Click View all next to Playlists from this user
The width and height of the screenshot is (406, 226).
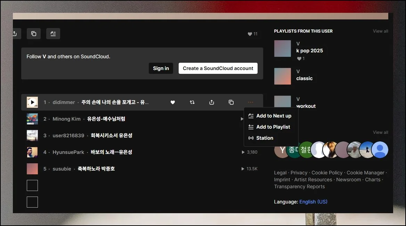click(x=380, y=31)
